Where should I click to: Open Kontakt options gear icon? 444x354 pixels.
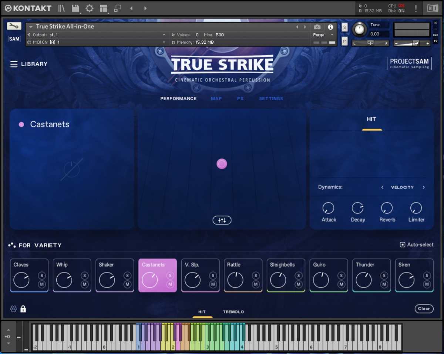(90, 8)
